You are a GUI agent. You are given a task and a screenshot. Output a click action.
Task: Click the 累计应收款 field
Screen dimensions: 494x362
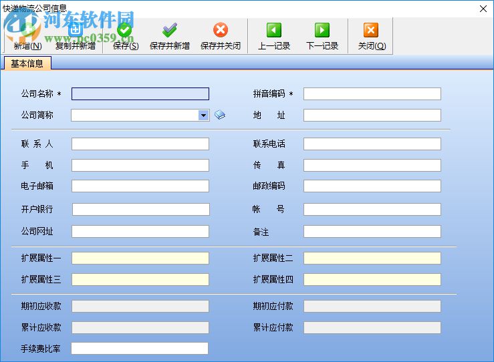click(140, 328)
